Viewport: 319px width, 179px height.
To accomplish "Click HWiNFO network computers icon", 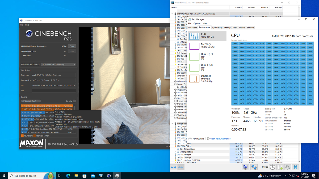I will pos(254,167).
